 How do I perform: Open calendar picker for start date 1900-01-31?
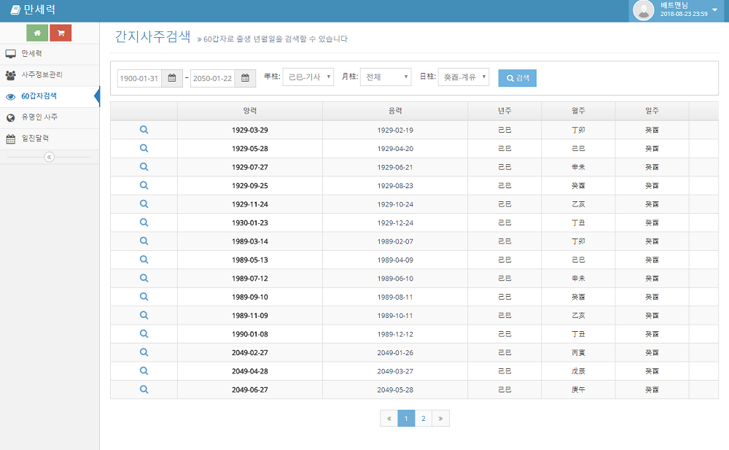pos(172,78)
